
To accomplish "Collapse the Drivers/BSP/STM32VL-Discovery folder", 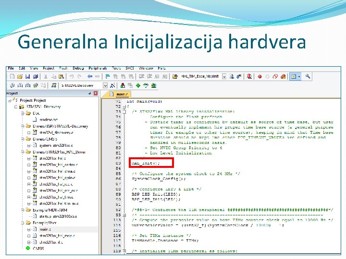I will point(22,126).
